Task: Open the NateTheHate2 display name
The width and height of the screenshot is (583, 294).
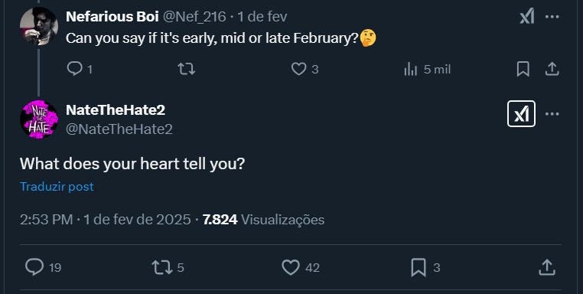Action: [116, 109]
